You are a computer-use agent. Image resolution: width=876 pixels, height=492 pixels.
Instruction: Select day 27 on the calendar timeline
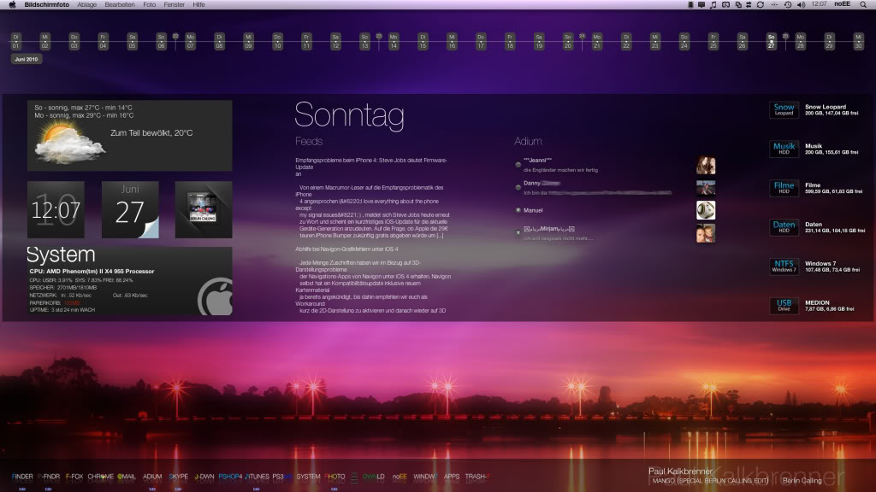[x=771, y=41]
